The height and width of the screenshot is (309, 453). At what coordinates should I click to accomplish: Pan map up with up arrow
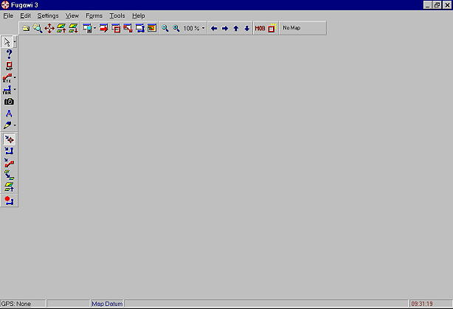pyautogui.click(x=236, y=28)
